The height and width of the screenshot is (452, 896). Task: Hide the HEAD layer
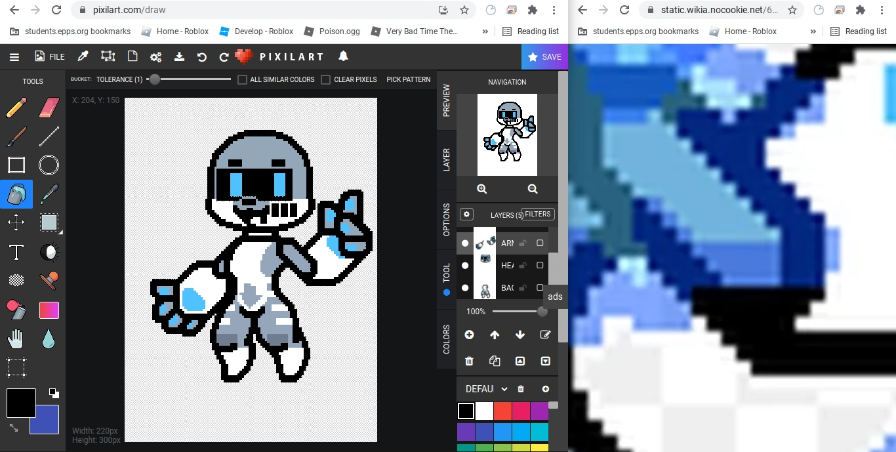tap(465, 265)
